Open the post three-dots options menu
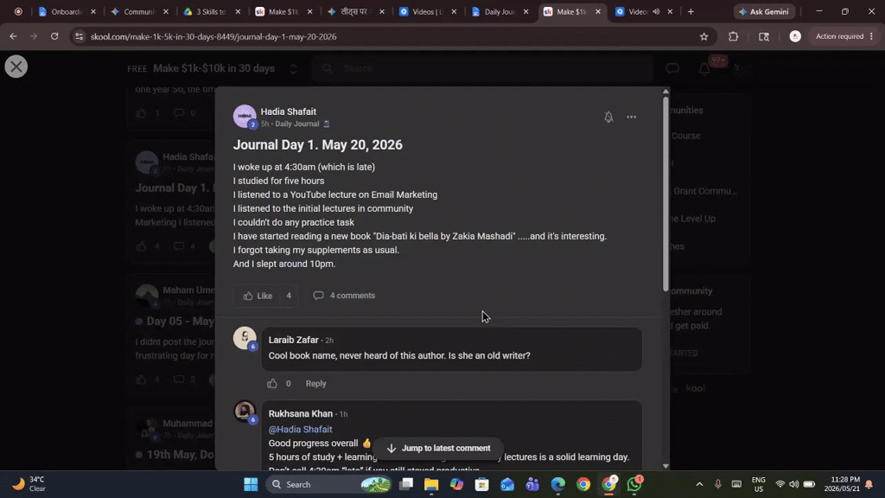 coord(631,117)
